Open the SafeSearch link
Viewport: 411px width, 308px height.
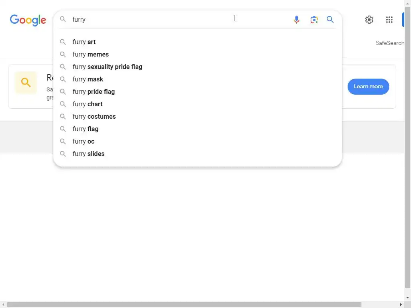390,43
